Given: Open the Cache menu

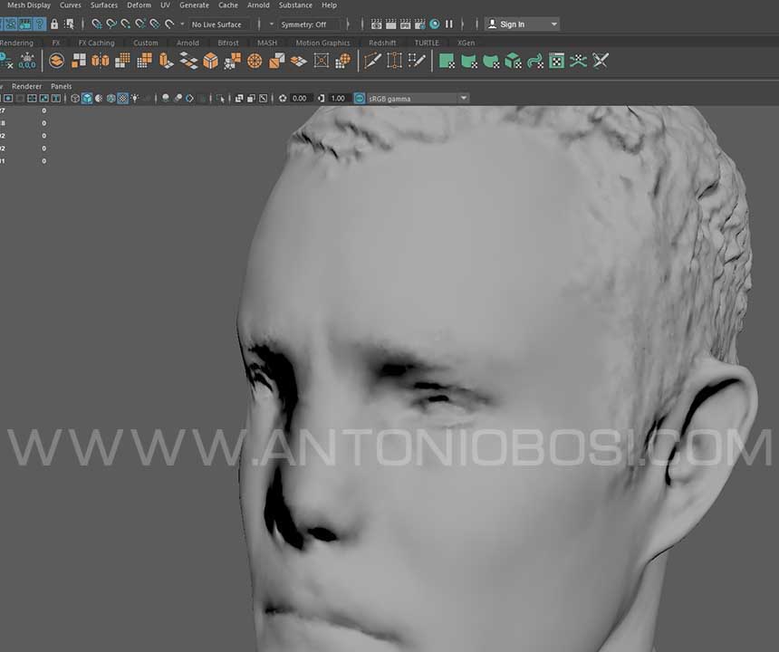Looking at the screenshot, I should pyautogui.click(x=228, y=5).
